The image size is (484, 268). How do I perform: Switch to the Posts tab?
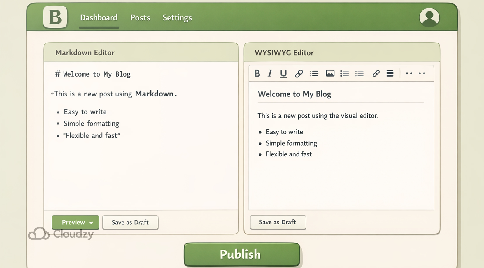pos(140,18)
